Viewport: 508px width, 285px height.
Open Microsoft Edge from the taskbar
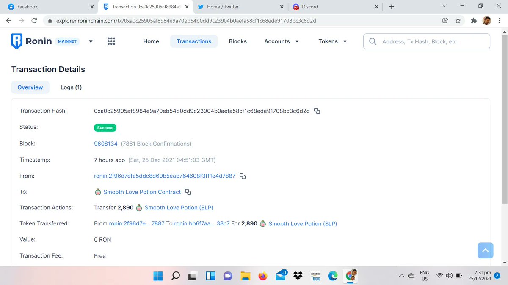[x=333, y=276]
